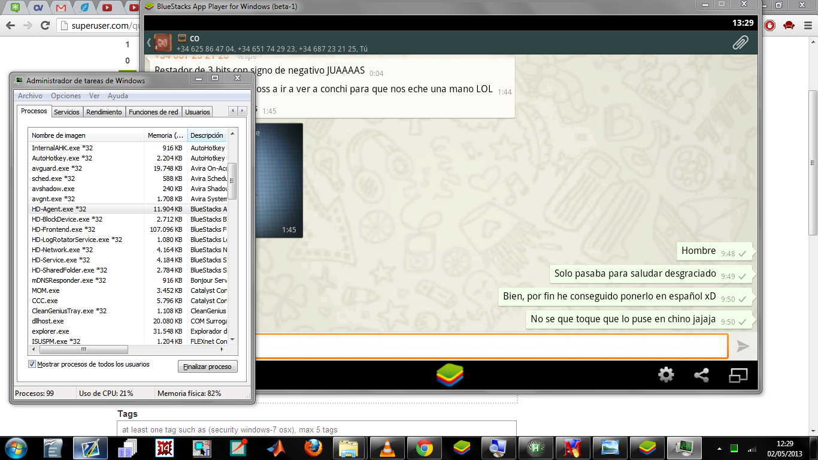Focus the WhatsApp message input box
This screenshot has width=818, height=460.
tap(492, 346)
